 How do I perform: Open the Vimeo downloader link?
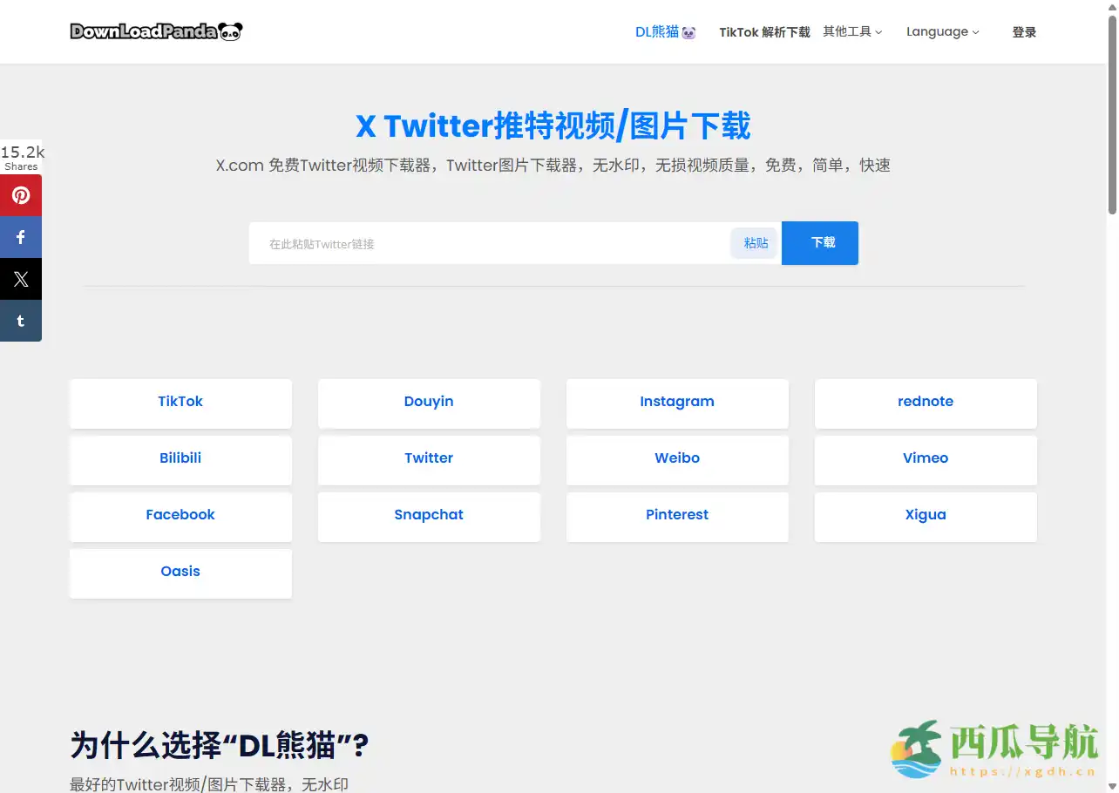tap(926, 458)
